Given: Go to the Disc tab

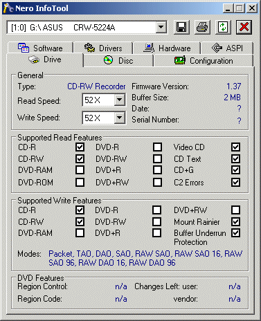Looking at the screenshot, I should click(x=118, y=61).
